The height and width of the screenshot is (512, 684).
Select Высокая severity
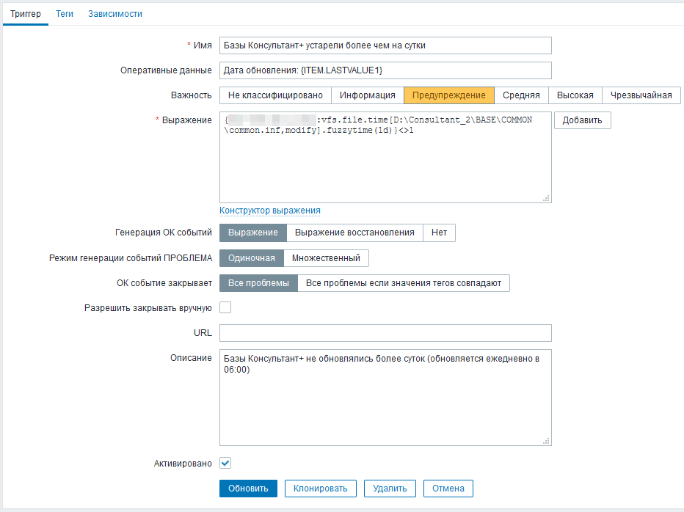click(575, 95)
